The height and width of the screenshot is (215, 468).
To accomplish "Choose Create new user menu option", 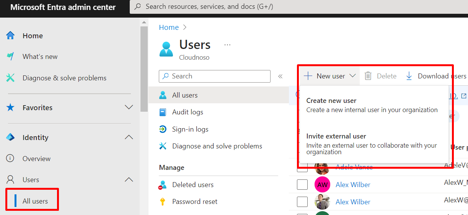I will [331, 101].
